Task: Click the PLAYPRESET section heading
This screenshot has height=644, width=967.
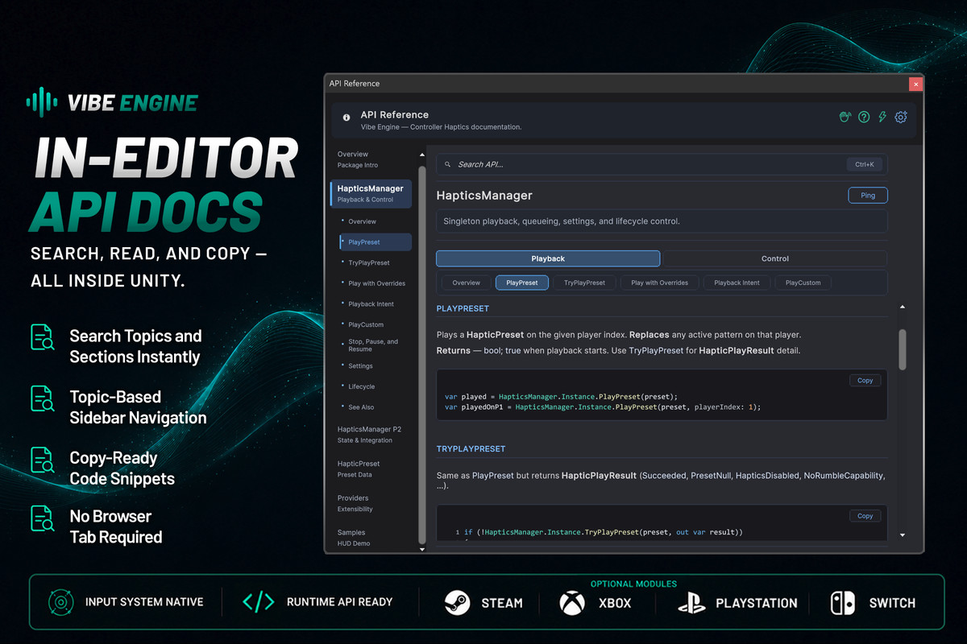Action: [463, 308]
